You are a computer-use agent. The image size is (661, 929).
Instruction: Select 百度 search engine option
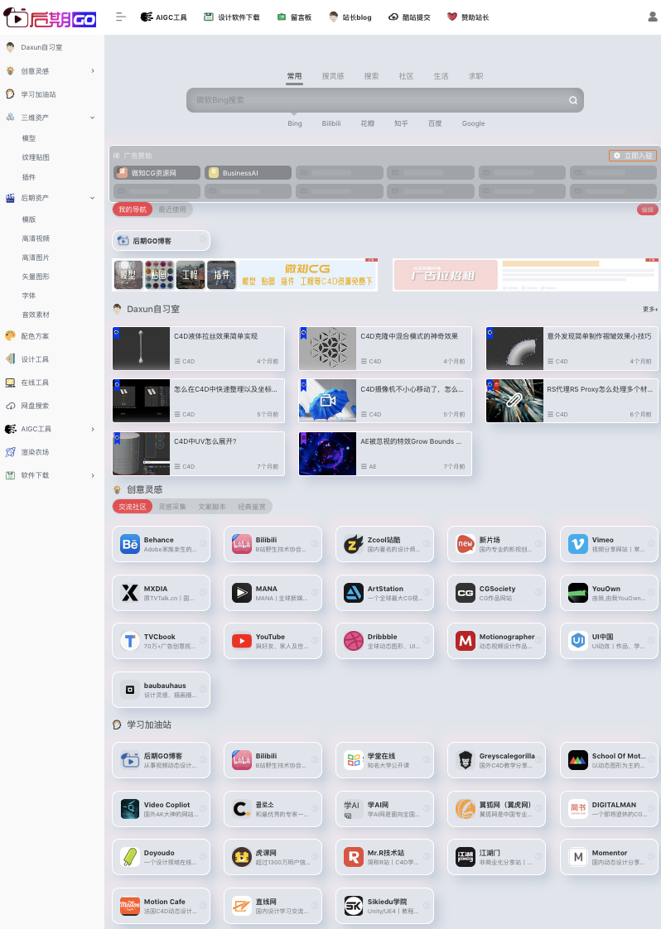435,124
